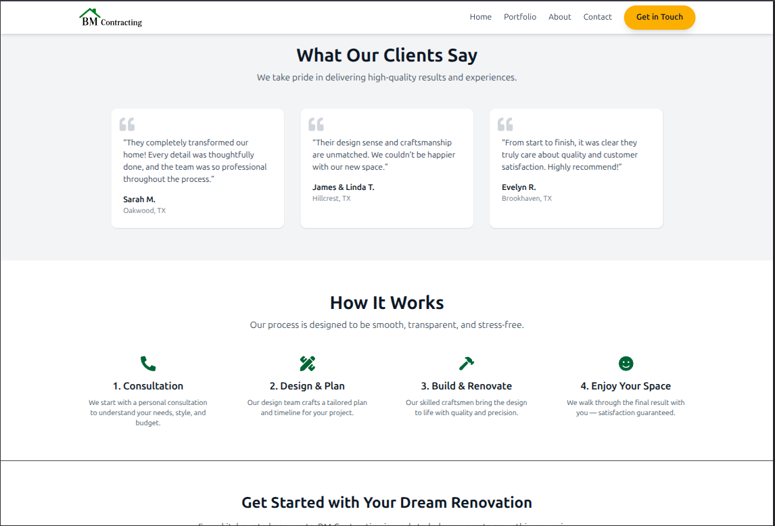The width and height of the screenshot is (775, 526).
Task: Go to the Portfolio page
Action: coord(519,17)
